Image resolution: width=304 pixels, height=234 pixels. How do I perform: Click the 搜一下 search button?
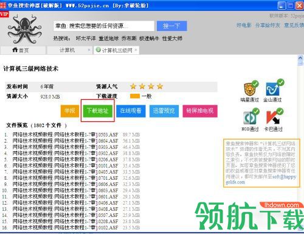[171, 26]
